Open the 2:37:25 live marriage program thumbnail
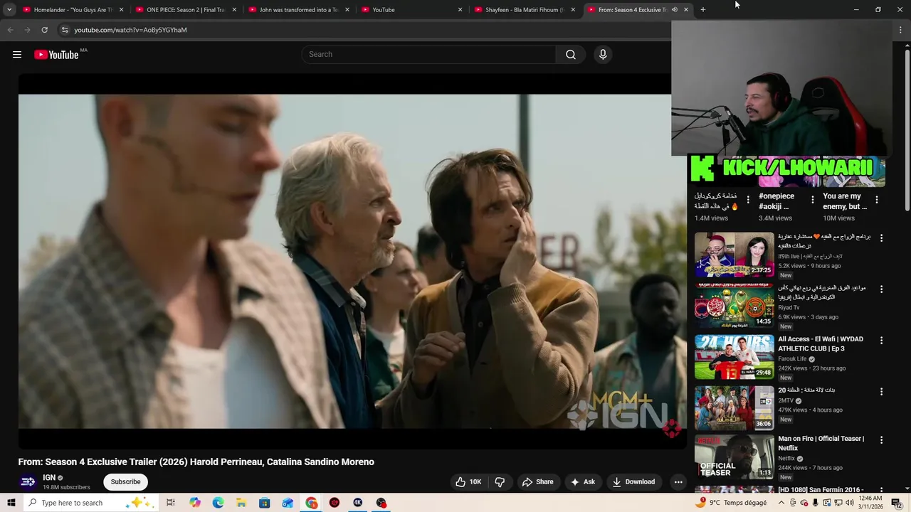The image size is (911, 512). tap(734, 255)
